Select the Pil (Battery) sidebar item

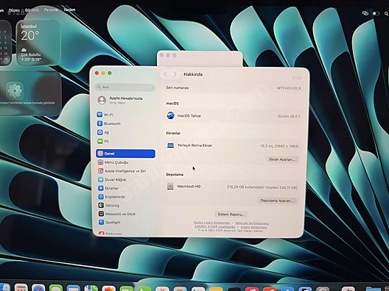tap(125, 141)
